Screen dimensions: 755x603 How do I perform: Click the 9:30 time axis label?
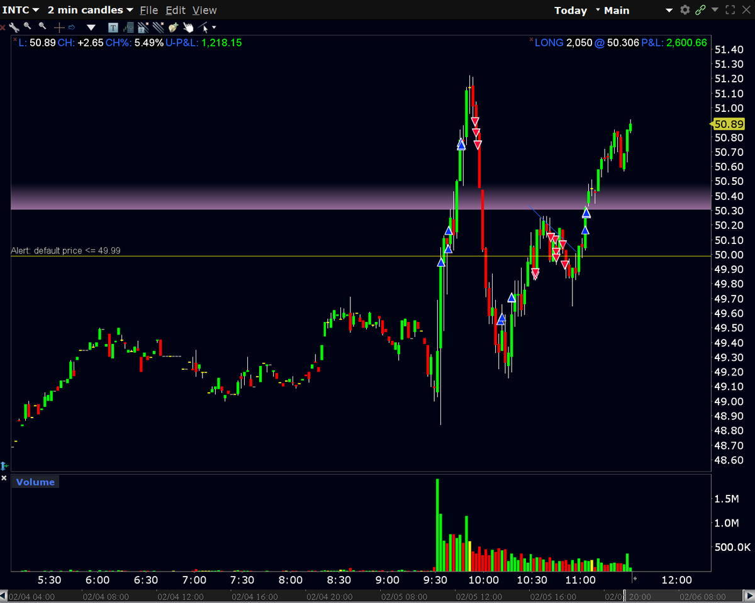(436, 580)
